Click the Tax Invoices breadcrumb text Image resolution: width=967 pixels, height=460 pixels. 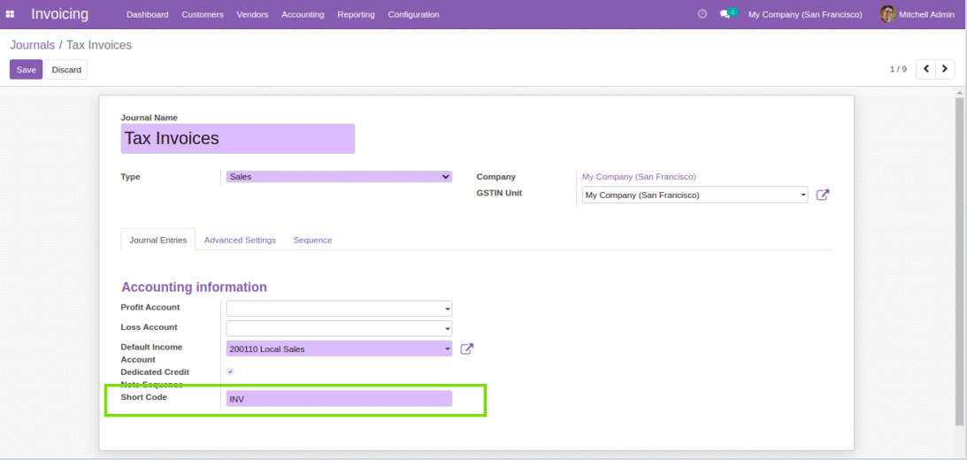coord(99,45)
